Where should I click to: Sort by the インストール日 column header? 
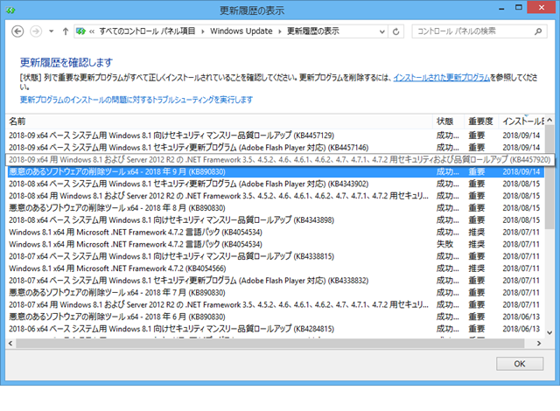coord(521,122)
